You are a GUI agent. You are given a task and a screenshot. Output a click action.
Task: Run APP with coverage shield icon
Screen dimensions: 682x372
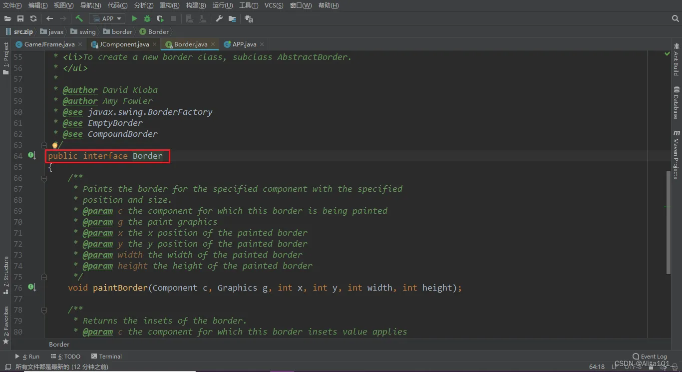(x=160, y=18)
